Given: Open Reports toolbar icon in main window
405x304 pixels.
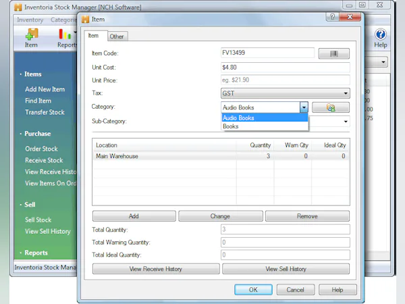Looking at the screenshot, I should [x=67, y=39].
